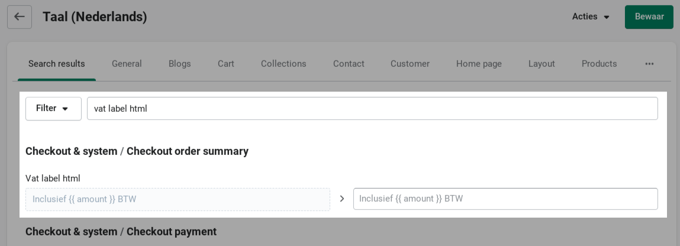Open the Home page tab
Screen dimensions: 680x246
point(479,64)
